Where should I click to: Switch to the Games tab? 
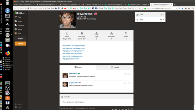click(115, 67)
